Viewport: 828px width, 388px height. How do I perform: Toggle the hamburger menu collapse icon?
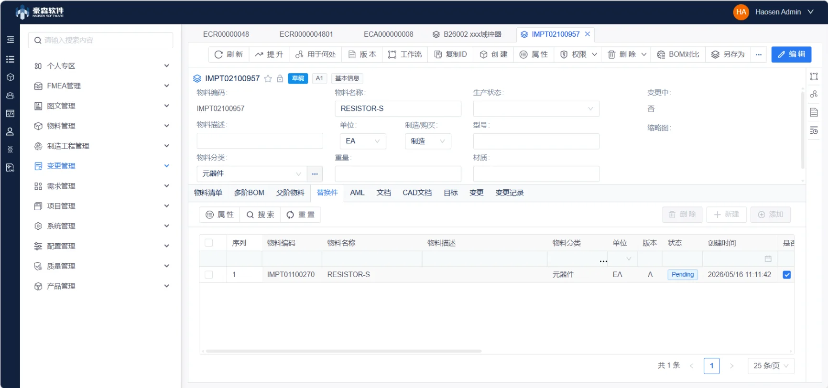click(10, 40)
